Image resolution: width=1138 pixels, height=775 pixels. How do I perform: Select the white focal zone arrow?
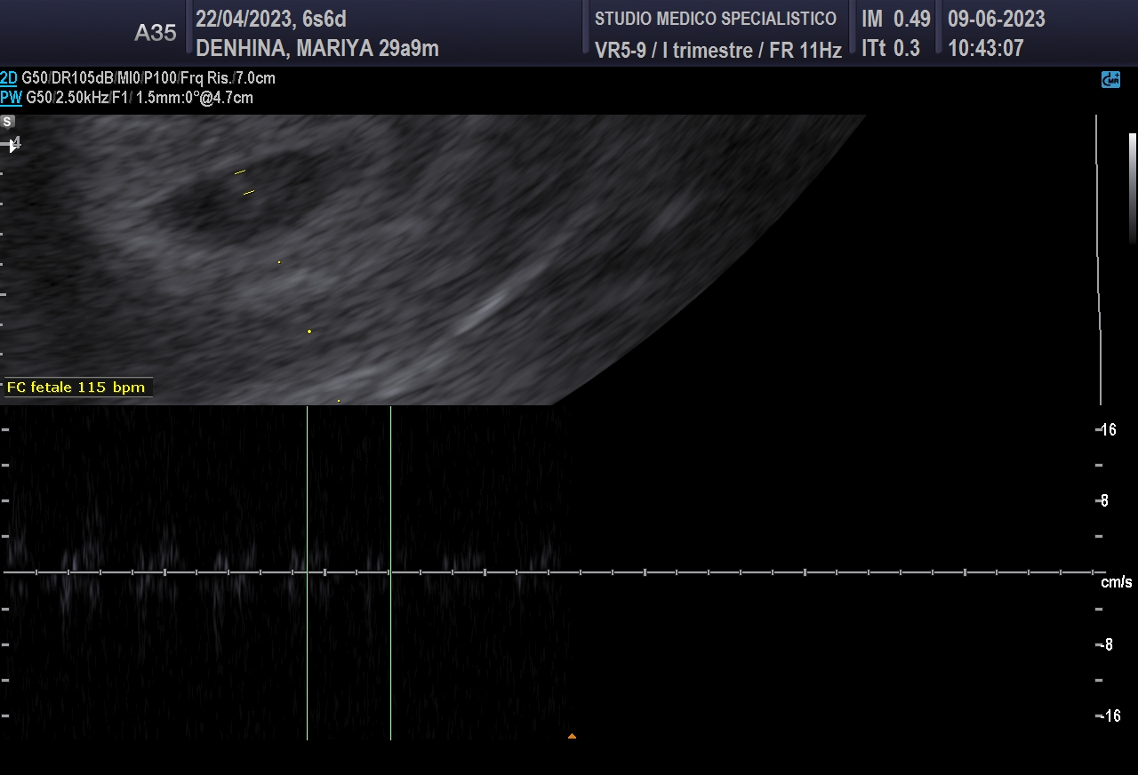coord(12,145)
